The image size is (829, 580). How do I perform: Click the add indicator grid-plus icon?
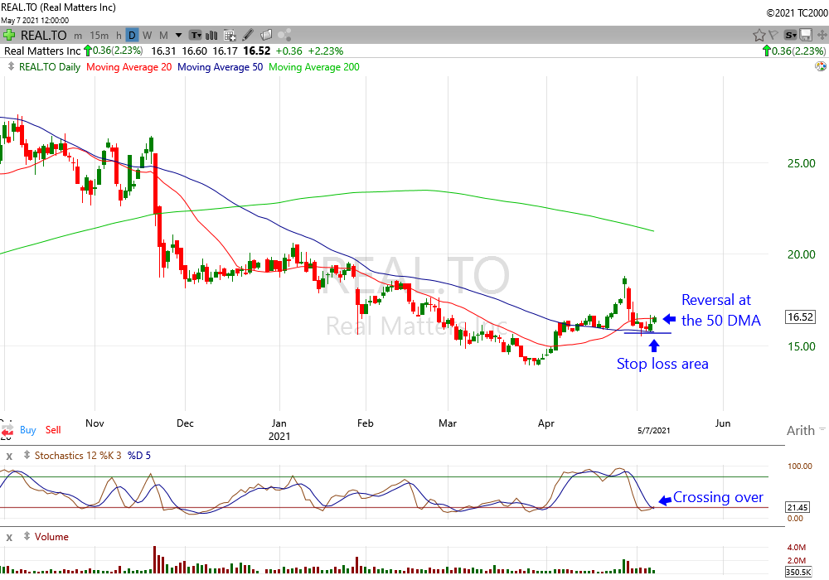coord(230,36)
